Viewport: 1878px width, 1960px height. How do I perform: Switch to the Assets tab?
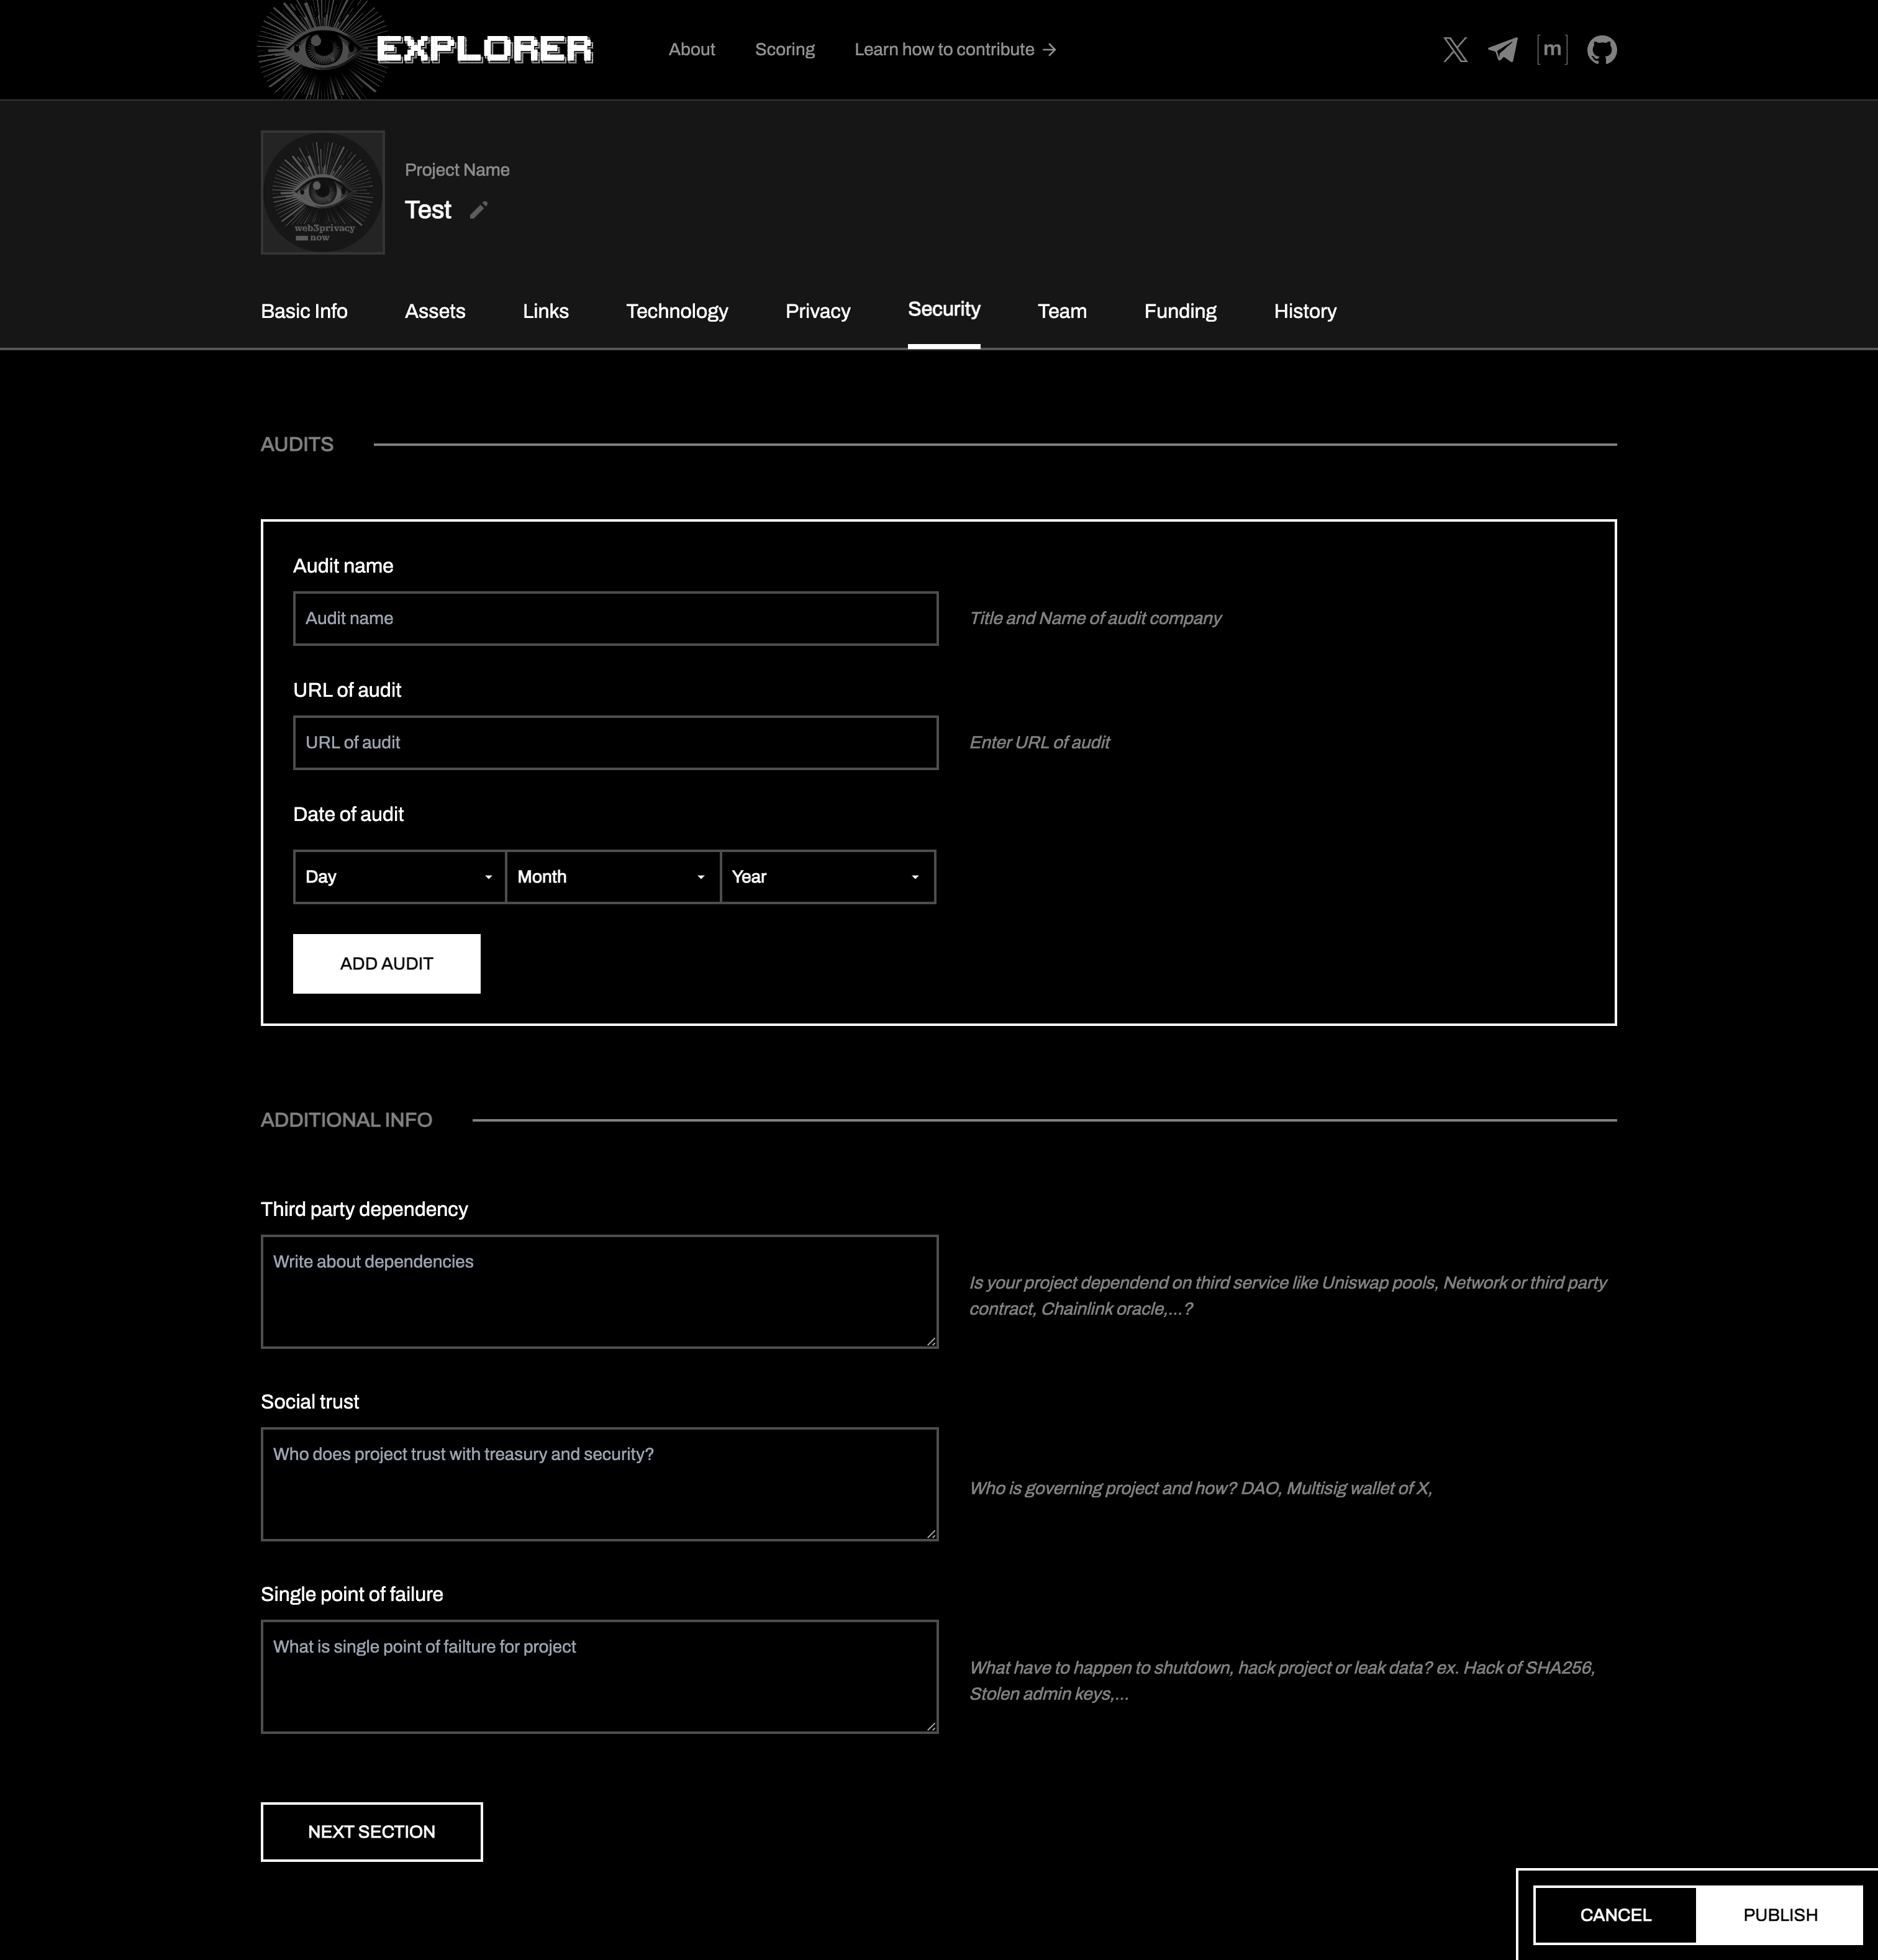(435, 311)
